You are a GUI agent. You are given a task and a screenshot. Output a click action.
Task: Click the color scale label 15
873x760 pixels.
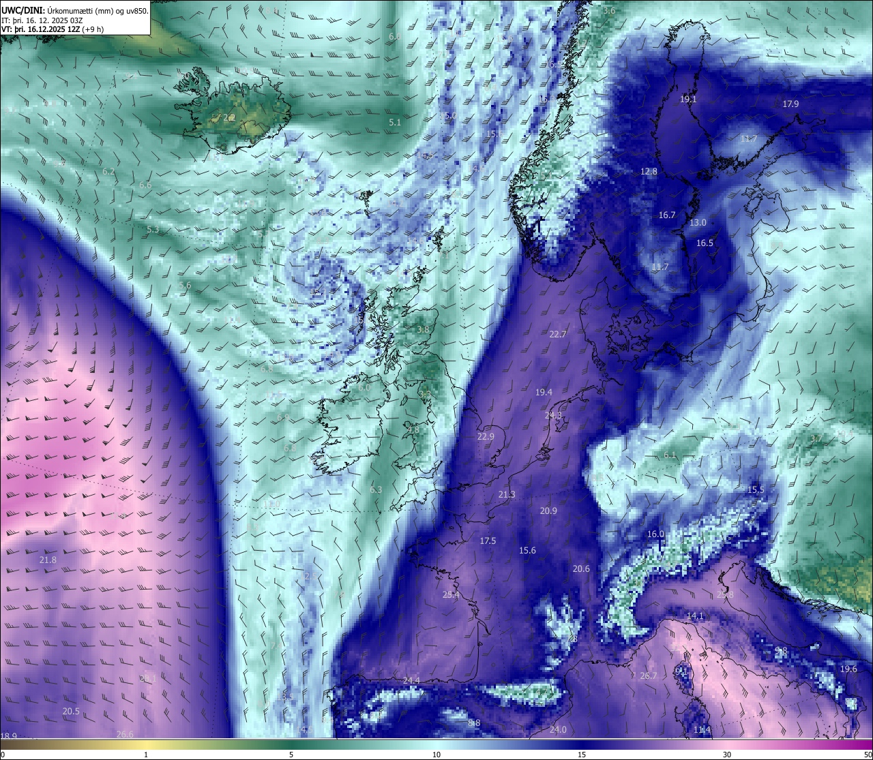click(x=582, y=755)
